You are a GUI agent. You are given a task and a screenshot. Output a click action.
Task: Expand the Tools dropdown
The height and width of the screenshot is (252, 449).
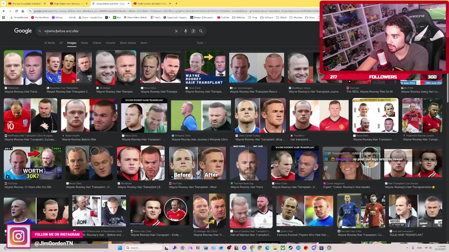[x=201, y=43]
